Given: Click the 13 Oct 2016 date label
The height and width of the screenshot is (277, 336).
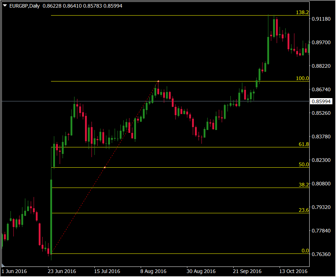Looking at the screenshot, I should click(x=293, y=272).
